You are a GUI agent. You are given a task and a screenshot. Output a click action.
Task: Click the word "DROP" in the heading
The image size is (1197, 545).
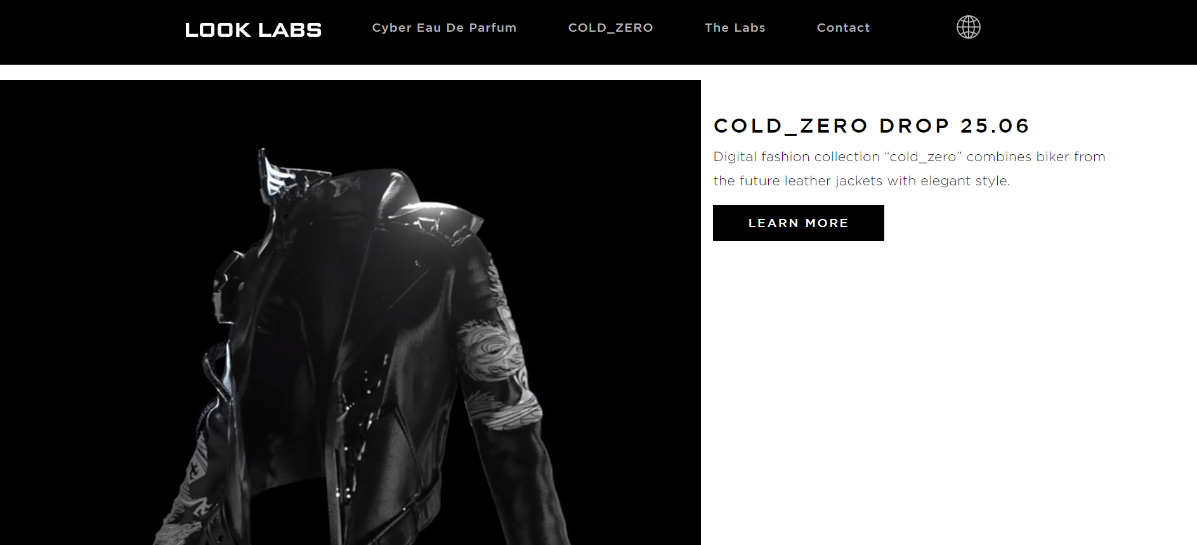click(x=914, y=126)
